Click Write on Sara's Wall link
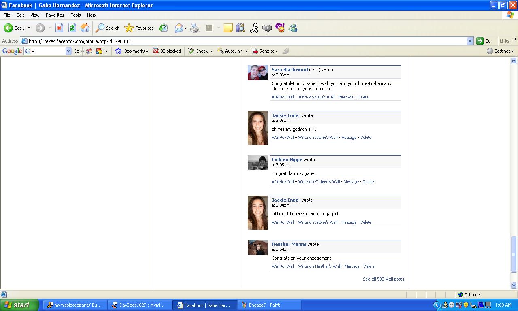 316,97
